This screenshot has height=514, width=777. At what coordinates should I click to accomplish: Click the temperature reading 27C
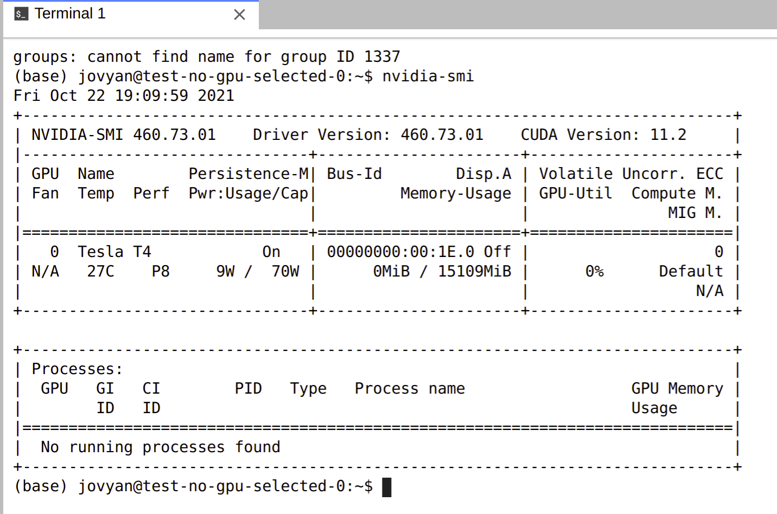coord(99,271)
